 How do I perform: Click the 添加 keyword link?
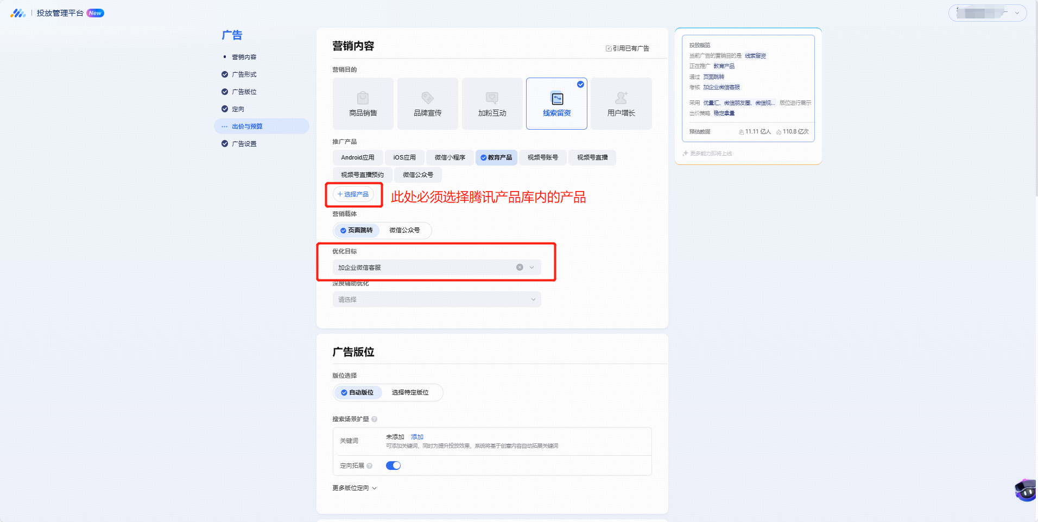coord(417,437)
